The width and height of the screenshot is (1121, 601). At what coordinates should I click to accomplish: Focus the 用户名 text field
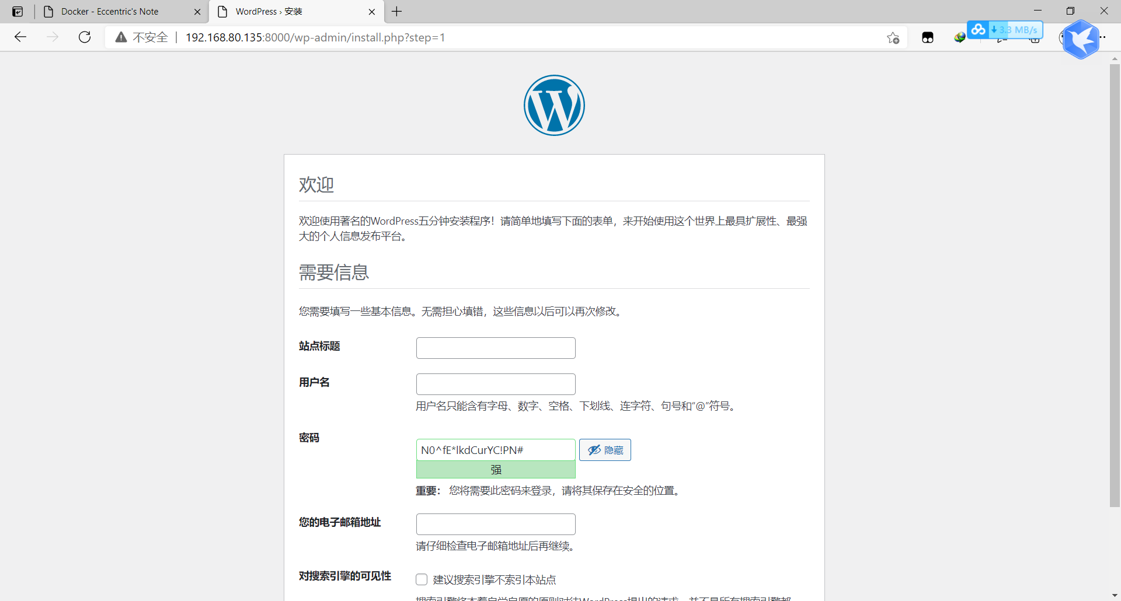coord(496,384)
